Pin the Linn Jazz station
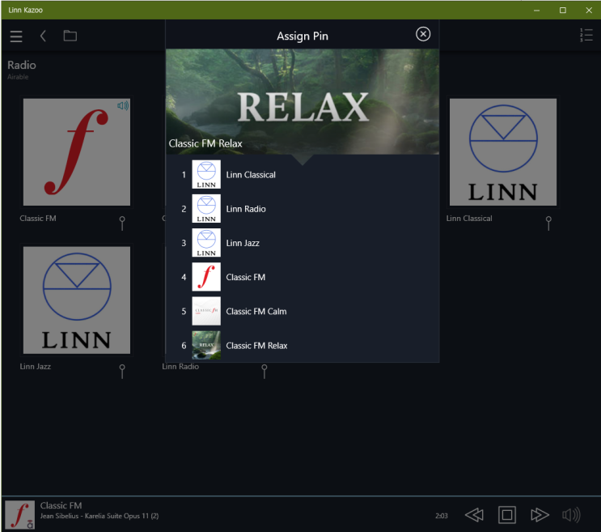This screenshot has width=601, height=532. click(x=122, y=372)
